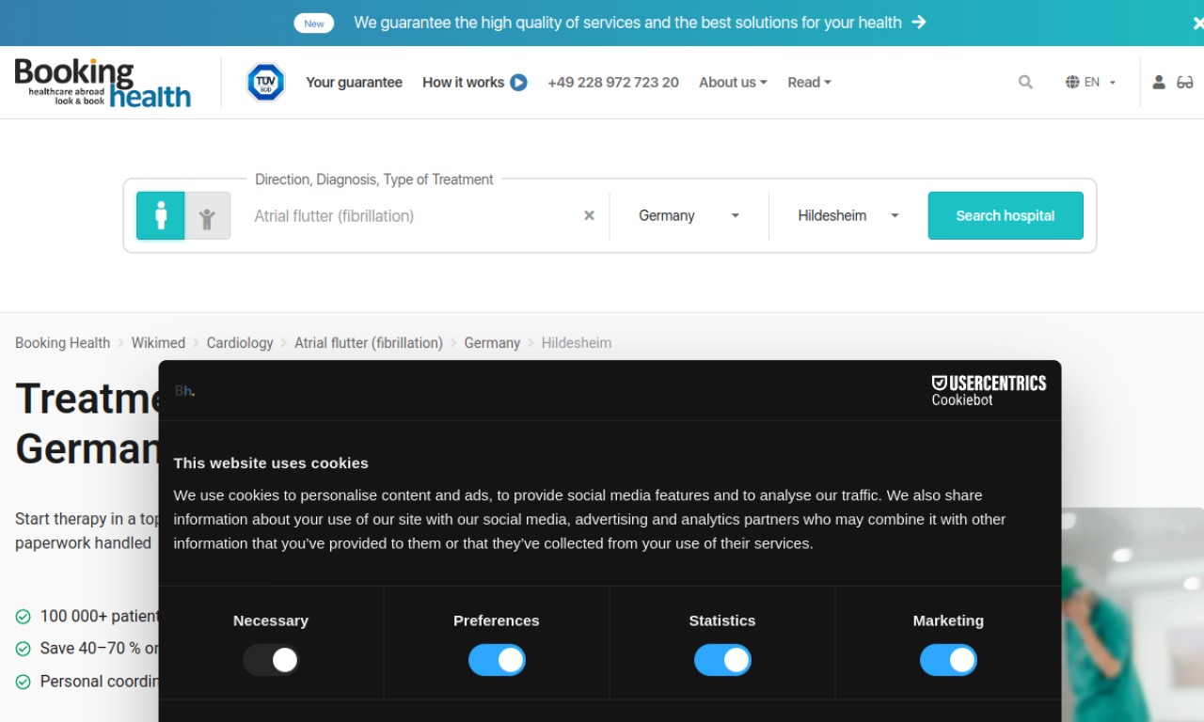This screenshot has height=722, width=1204.
Task: Open the Germany country dropdown
Action: [x=689, y=215]
